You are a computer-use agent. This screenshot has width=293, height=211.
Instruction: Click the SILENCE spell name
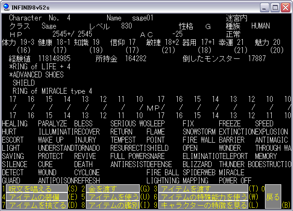tap(14, 164)
